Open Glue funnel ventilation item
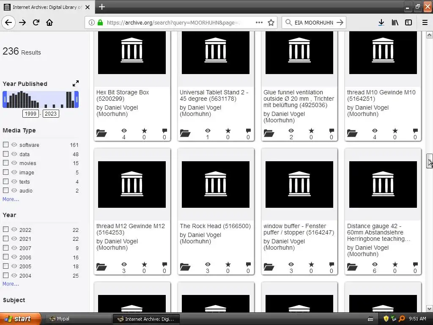The image size is (433, 325). click(299, 99)
